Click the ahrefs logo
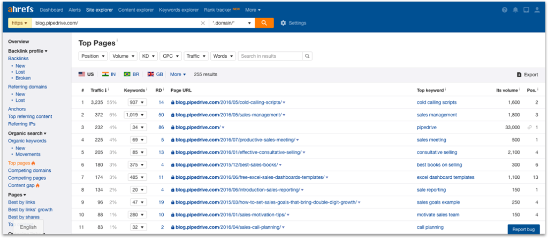 (x=21, y=10)
